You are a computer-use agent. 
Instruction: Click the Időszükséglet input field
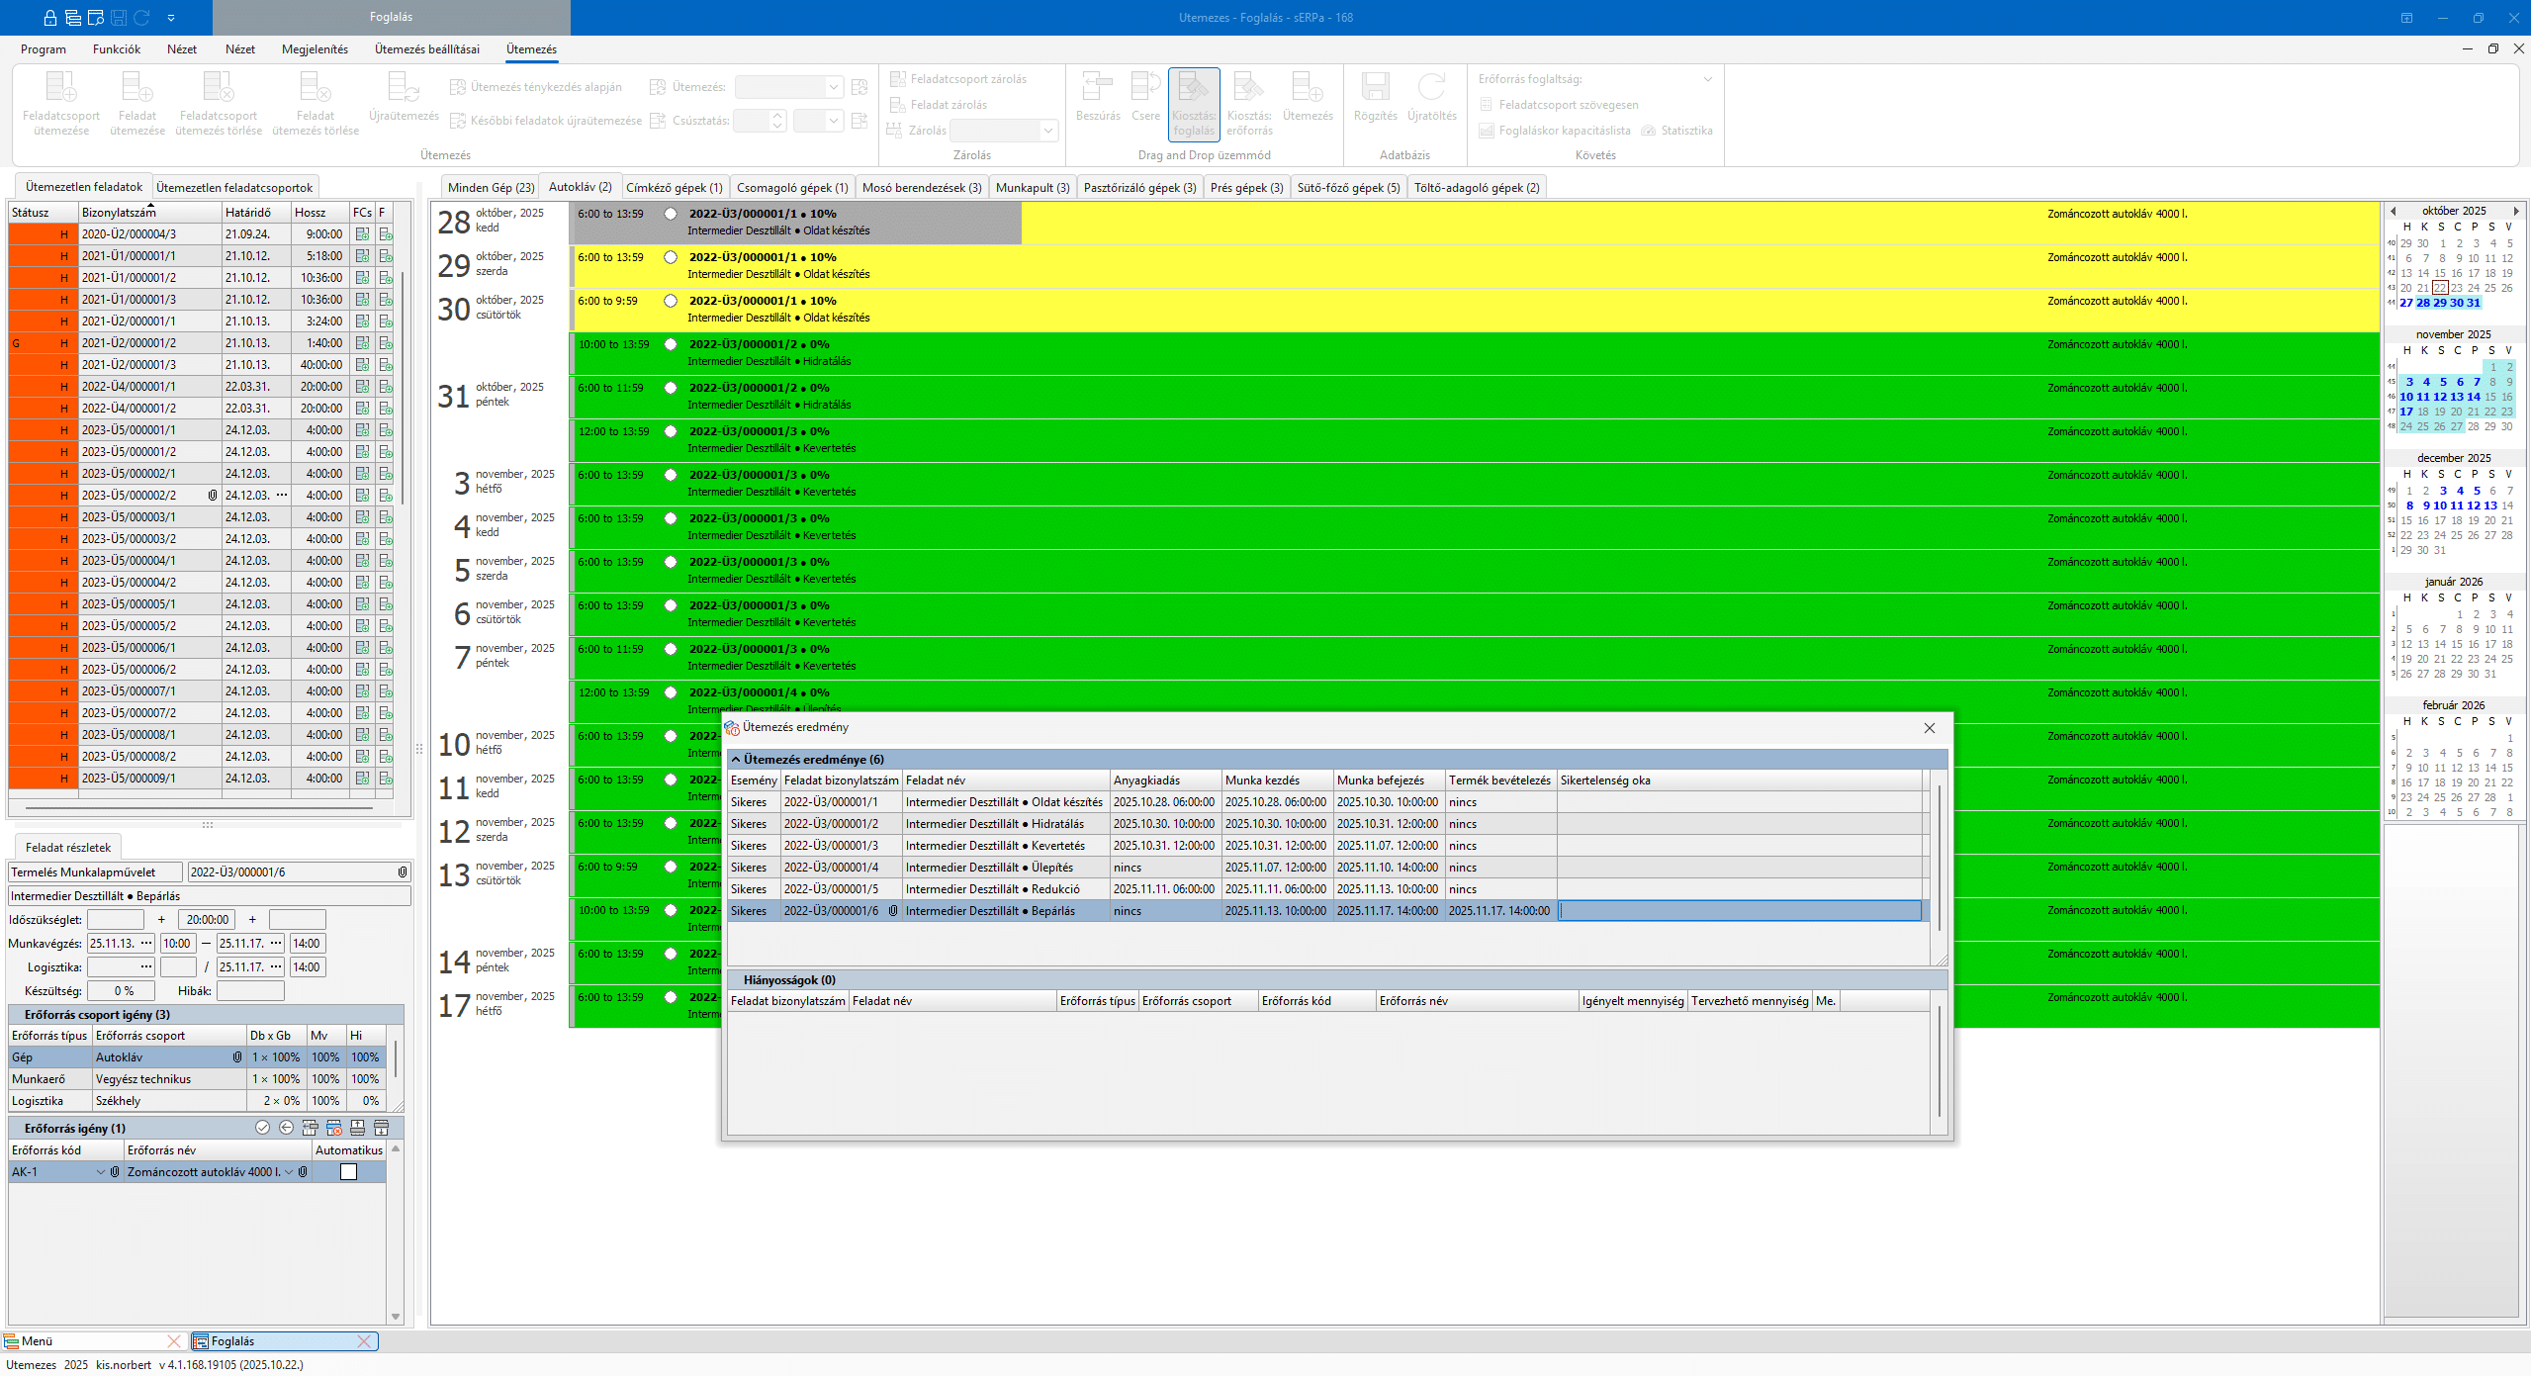pyautogui.click(x=116, y=920)
